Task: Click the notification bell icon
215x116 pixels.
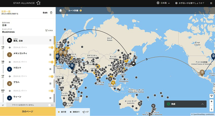Action: pyautogui.click(x=60, y=11)
